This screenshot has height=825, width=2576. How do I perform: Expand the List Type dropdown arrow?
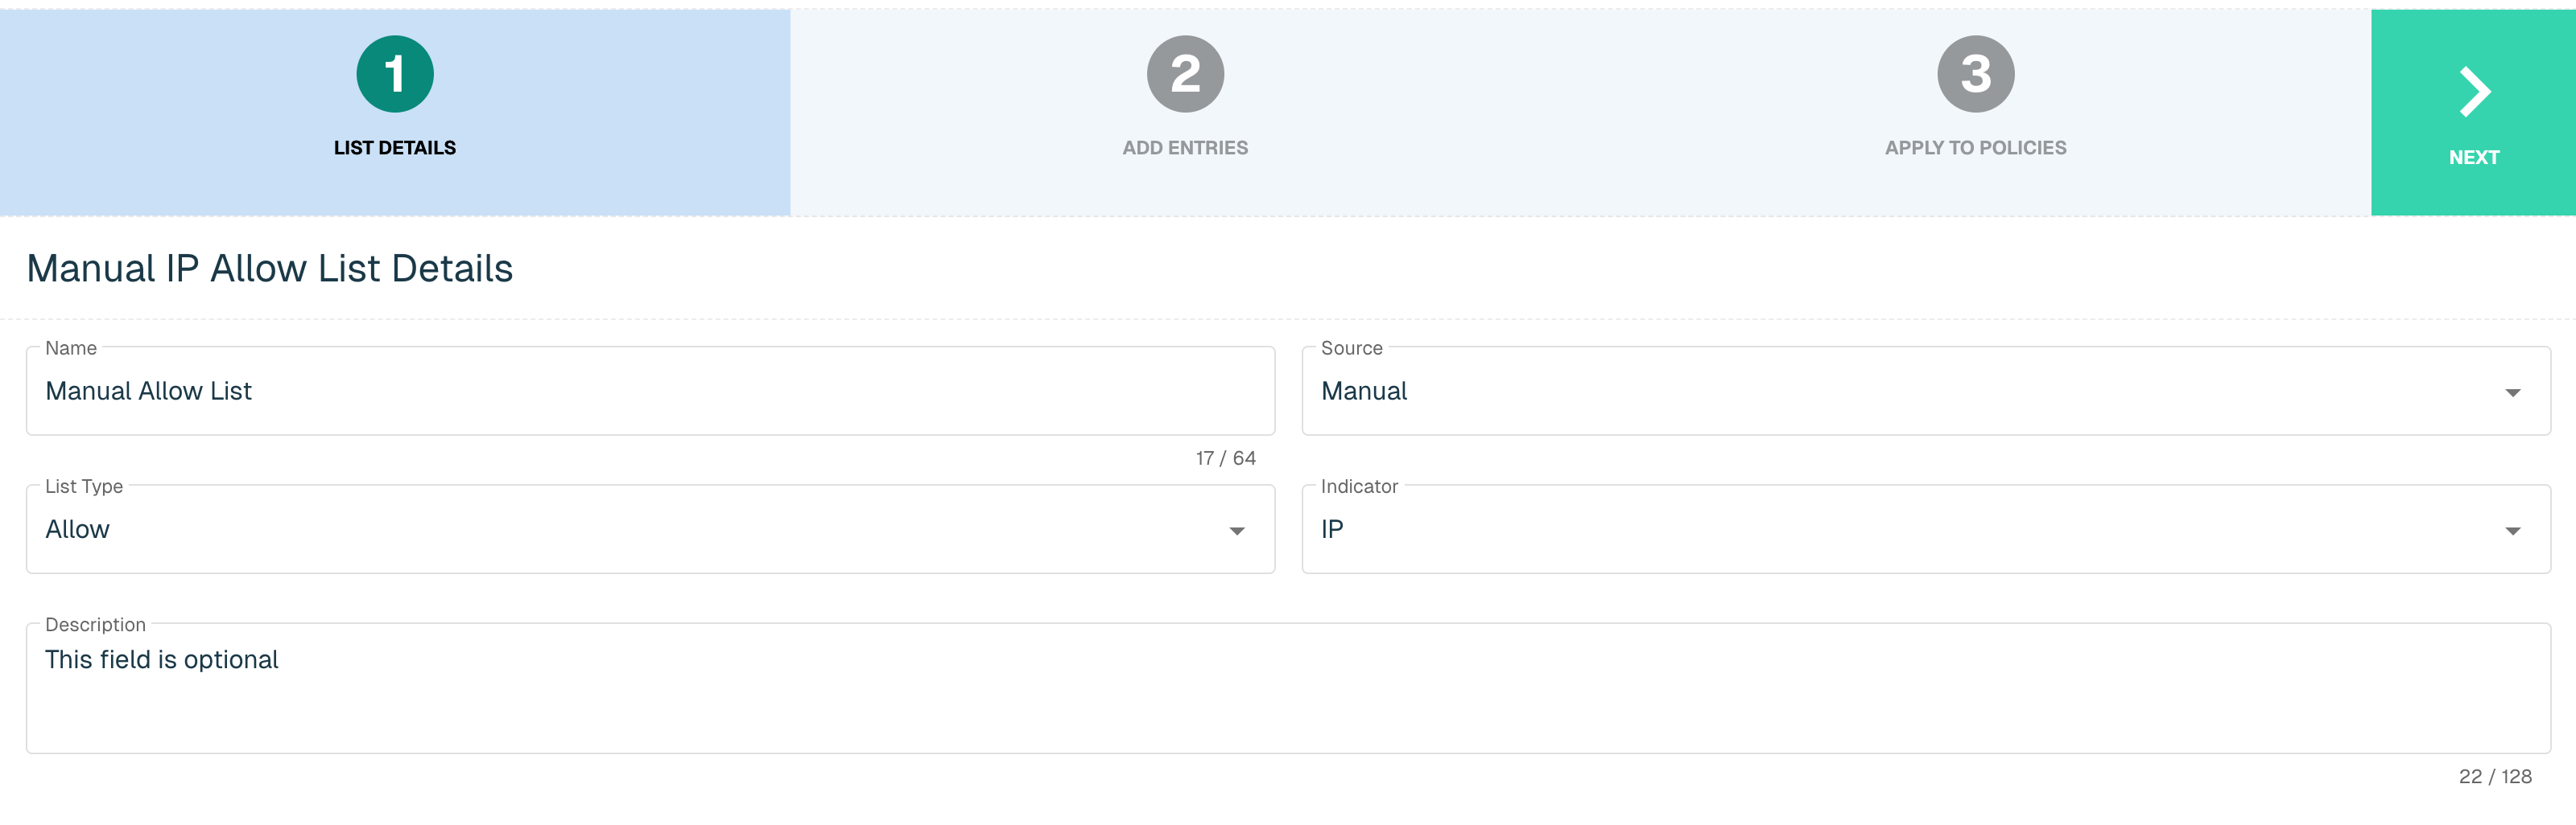click(x=1237, y=531)
